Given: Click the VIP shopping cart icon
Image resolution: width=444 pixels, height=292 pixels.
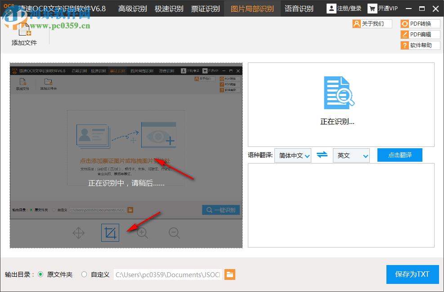Looking at the screenshot, I should pos(372,9).
